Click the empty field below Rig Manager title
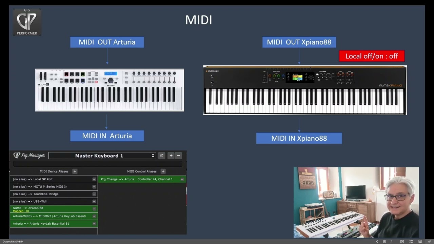Viewport: 434px width, 244px height. (x=98, y=164)
